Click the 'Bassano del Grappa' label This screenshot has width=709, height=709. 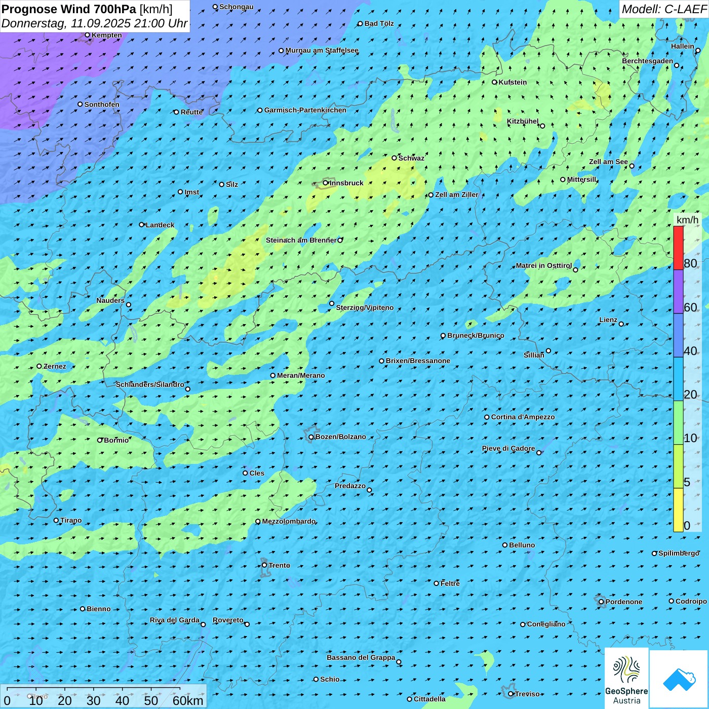pos(361,657)
